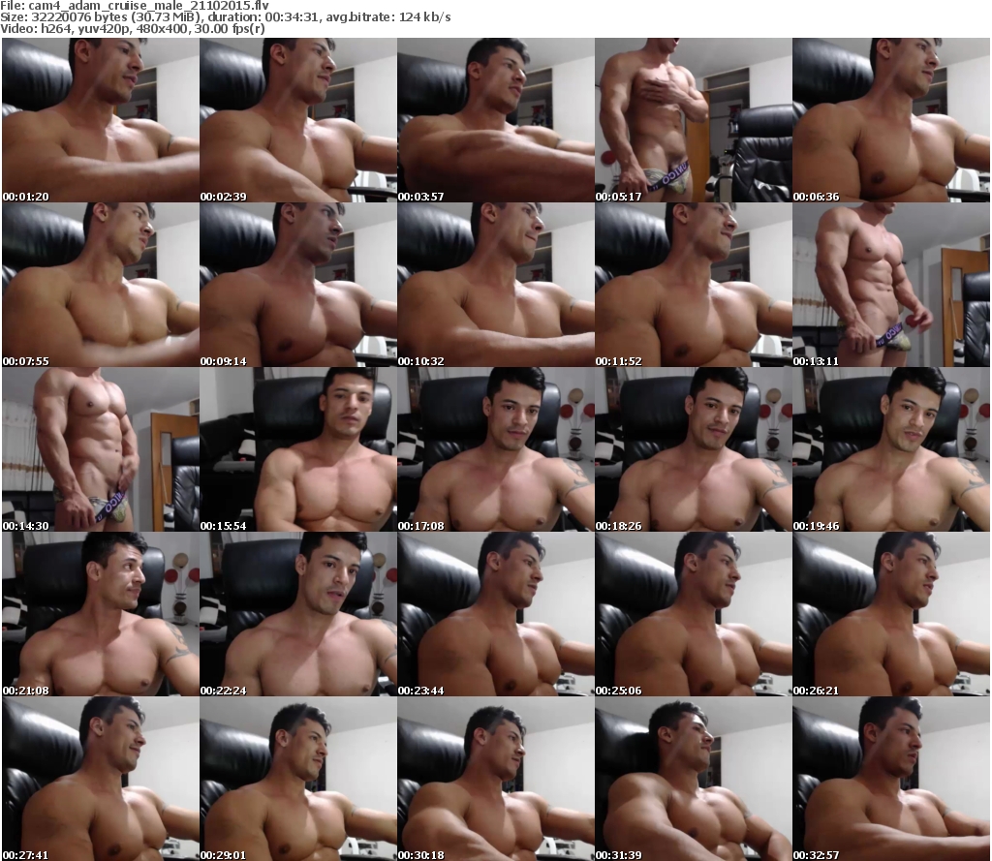
Task: Open the frame stamped 00:29:01
Action: tap(298, 779)
